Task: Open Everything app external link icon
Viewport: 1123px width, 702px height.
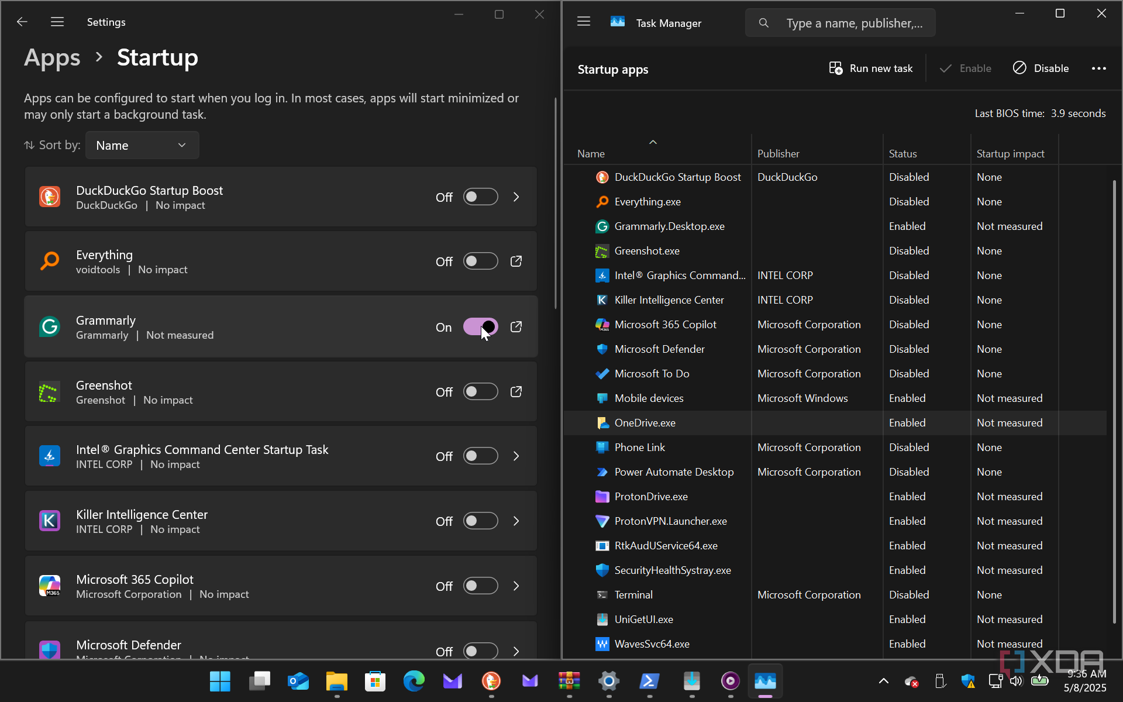Action: pos(516,261)
